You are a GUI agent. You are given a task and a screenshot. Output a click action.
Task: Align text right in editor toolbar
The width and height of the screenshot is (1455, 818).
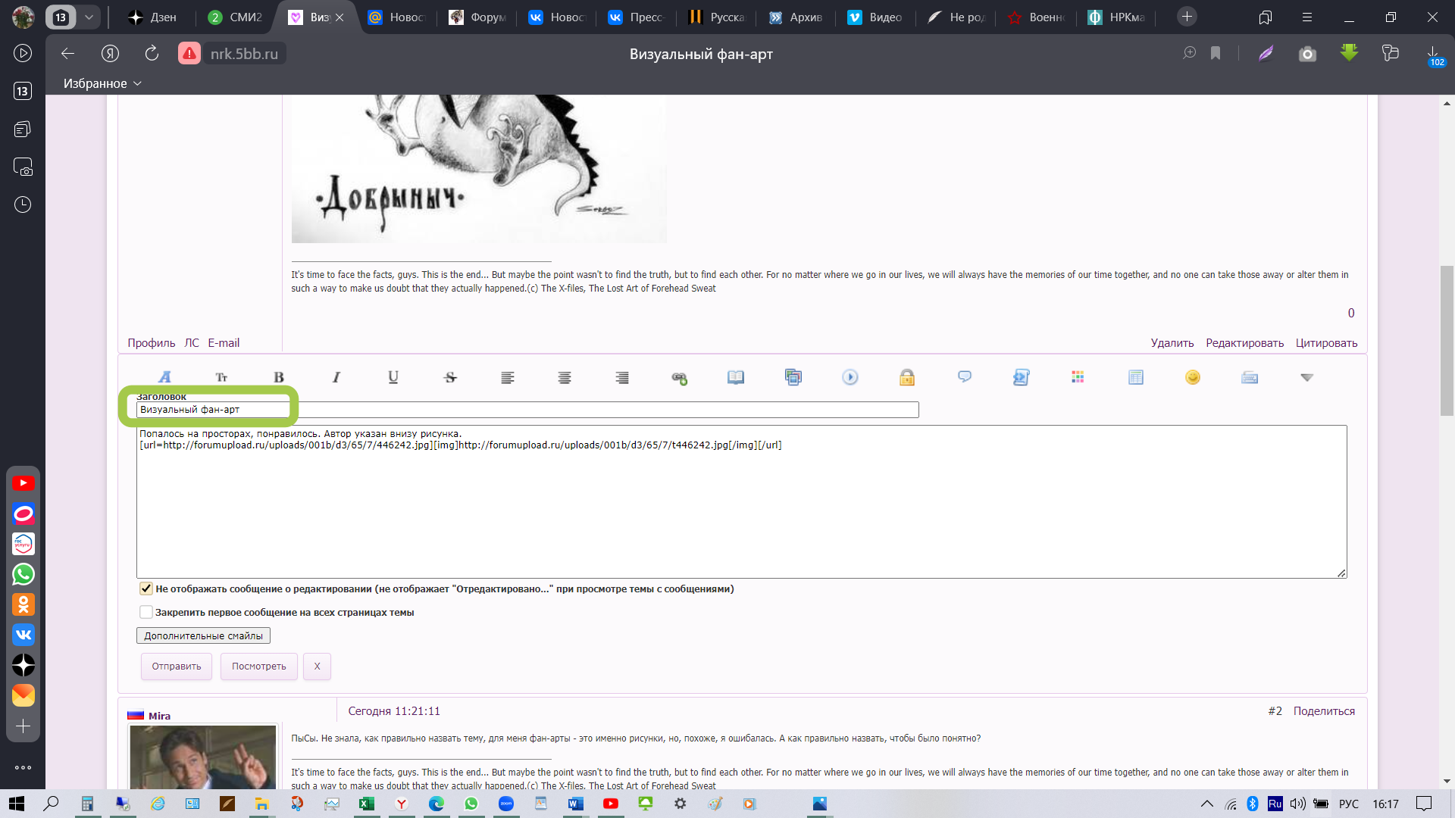click(622, 377)
